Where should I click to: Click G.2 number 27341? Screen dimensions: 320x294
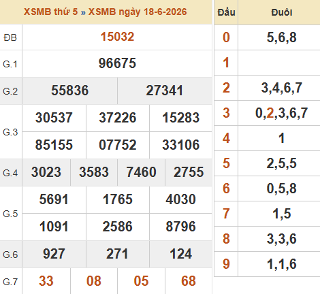(x=165, y=91)
